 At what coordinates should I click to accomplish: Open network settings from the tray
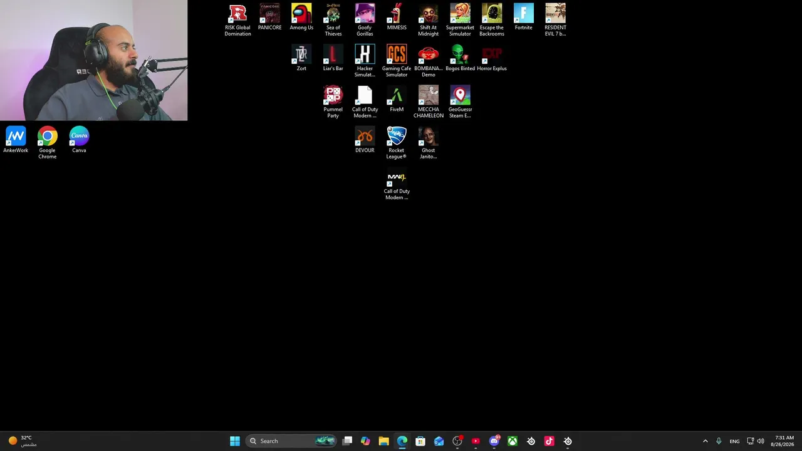click(750, 441)
